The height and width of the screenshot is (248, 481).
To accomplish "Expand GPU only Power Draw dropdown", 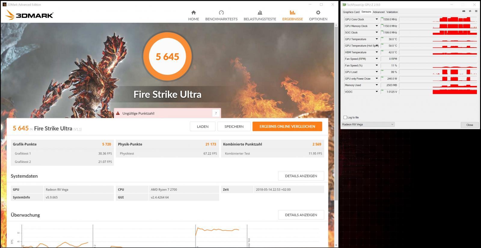I will point(376,78).
